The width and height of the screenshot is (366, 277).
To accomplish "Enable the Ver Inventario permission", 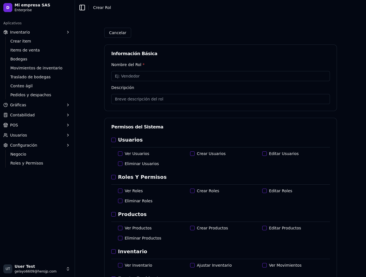I will click(120, 265).
